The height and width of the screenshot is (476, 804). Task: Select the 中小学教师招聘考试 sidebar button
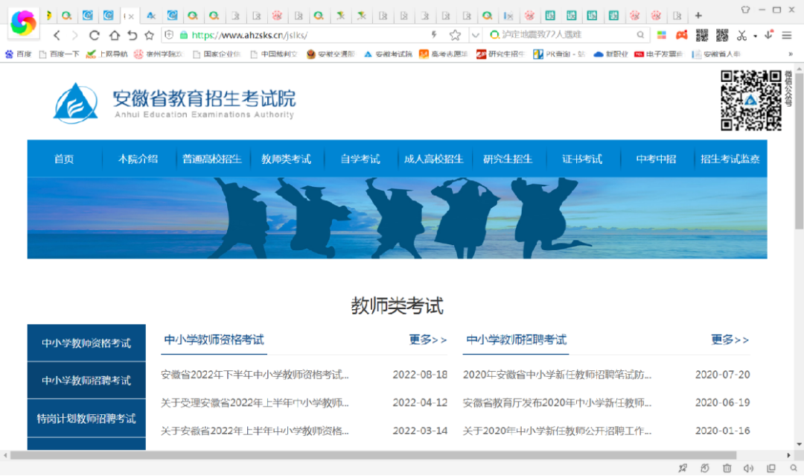pyautogui.click(x=86, y=381)
